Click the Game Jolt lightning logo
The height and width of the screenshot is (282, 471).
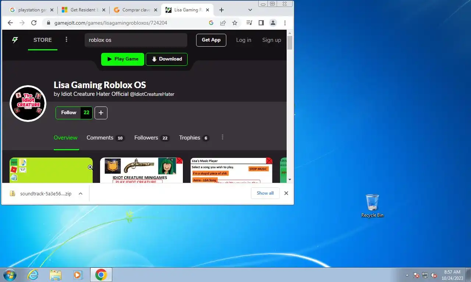pyautogui.click(x=15, y=40)
